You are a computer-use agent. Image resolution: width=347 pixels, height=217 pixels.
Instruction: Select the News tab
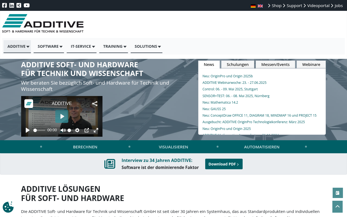tap(209, 65)
